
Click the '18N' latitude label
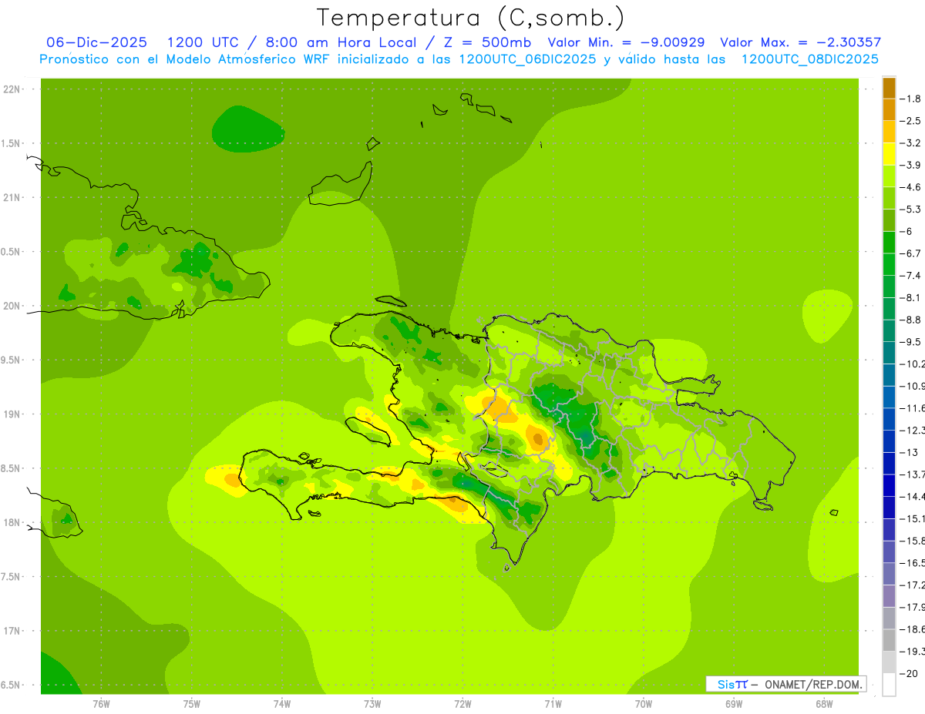coord(13,523)
